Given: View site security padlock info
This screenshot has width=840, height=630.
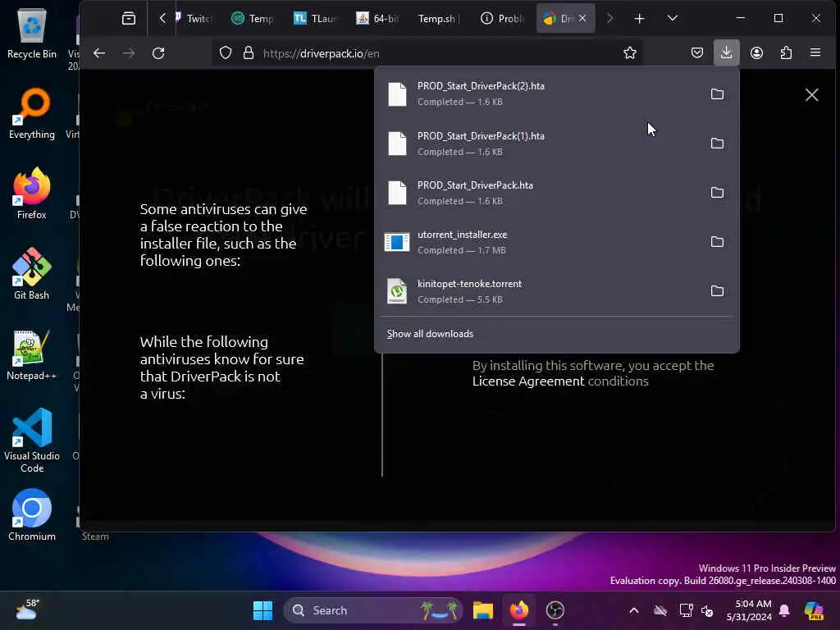Looking at the screenshot, I should click(248, 53).
